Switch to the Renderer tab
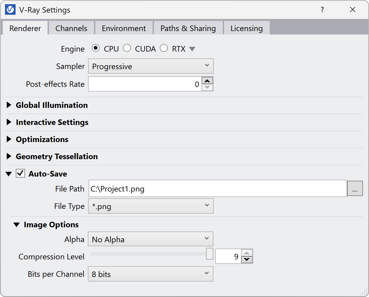This screenshot has height=297, width=369. click(x=25, y=28)
